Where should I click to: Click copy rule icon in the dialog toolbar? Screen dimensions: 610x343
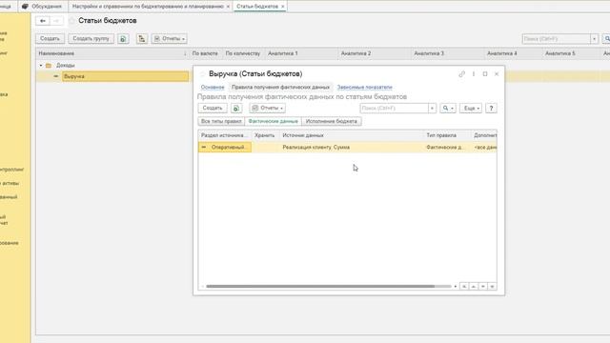(x=236, y=108)
